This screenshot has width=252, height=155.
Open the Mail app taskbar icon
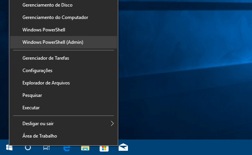coord(123,147)
